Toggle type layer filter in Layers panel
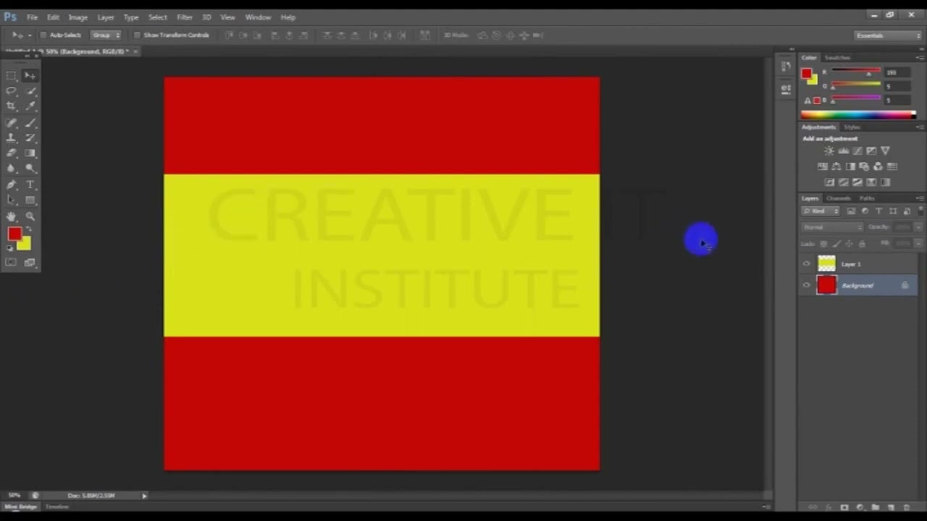927x521 pixels. pos(878,211)
